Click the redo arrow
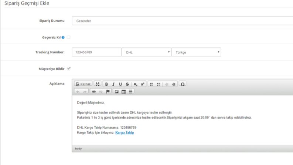 85,91
